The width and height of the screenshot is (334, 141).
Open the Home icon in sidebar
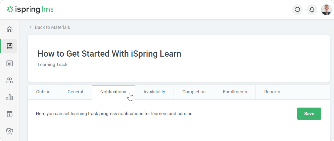click(x=10, y=29)
